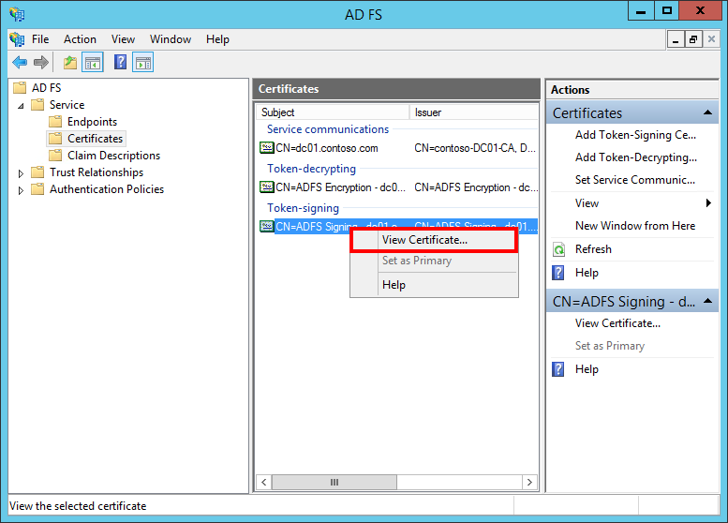Select the Certificates tree item
The height and width of the screenshot is (523, 728).
(96, 139)
